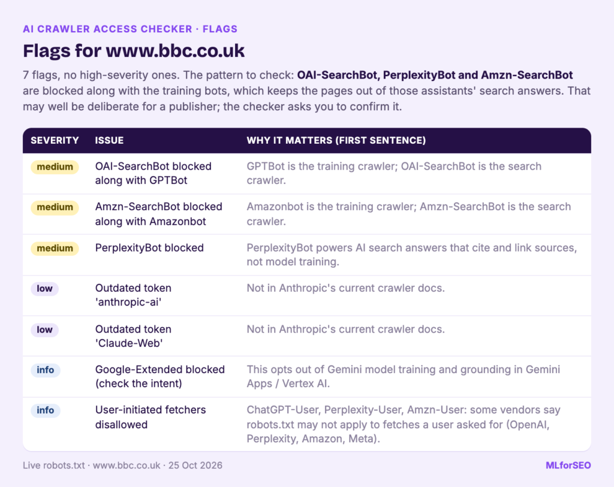The height and width of the screenshot is (487, 614).
Task: Click the low badge for 'anthropic-ai' row
Action: coord(44,289)
